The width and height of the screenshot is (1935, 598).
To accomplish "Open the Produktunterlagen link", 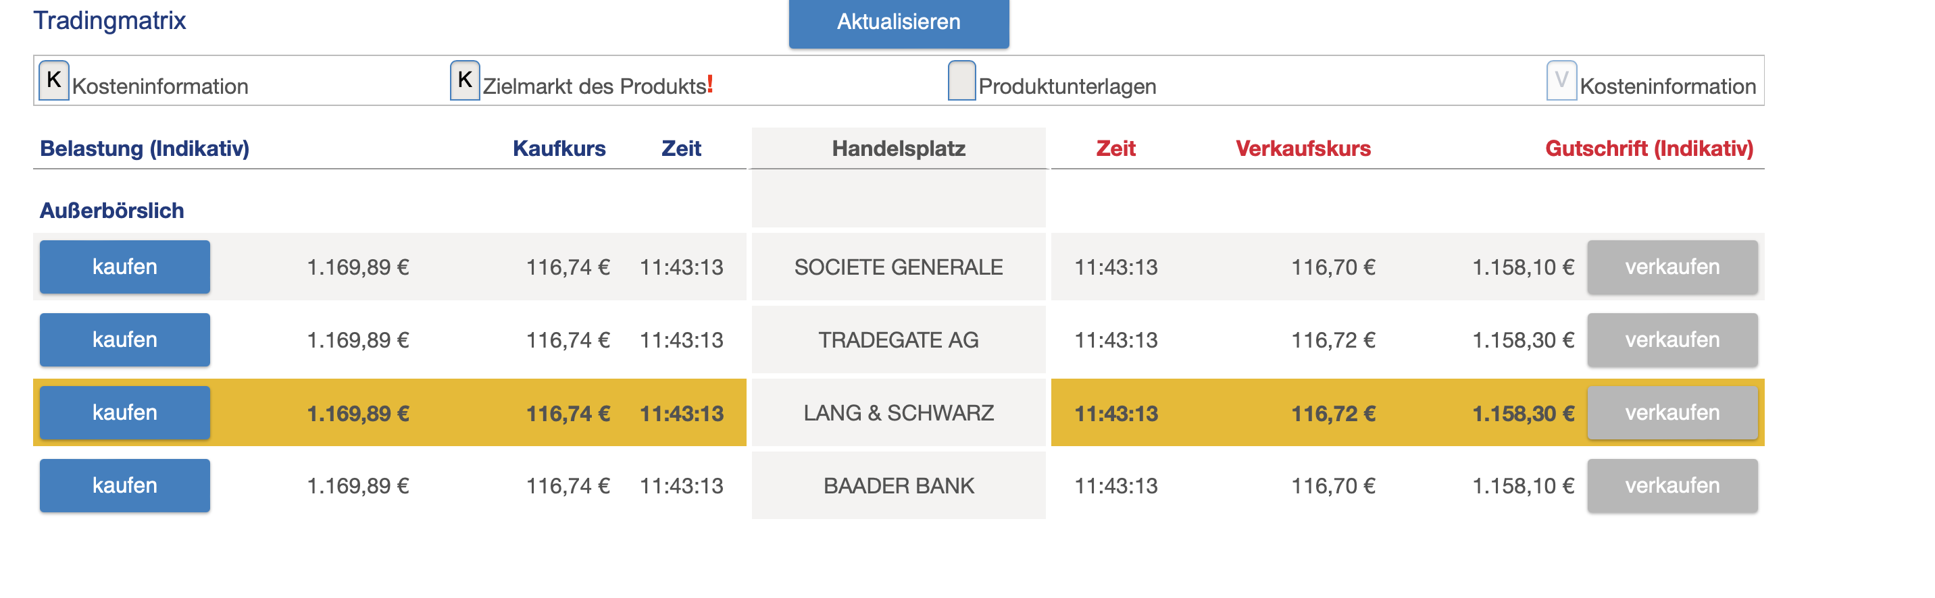I will coord(1067,86).
